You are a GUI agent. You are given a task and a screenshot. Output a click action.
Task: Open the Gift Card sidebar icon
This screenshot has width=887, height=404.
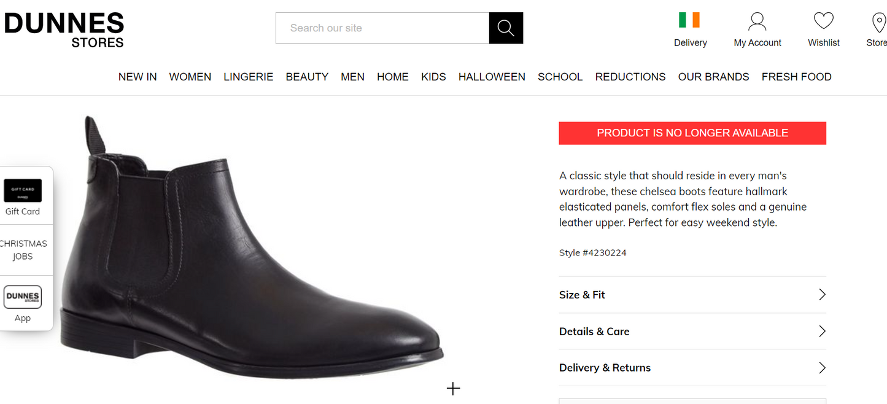23,190
